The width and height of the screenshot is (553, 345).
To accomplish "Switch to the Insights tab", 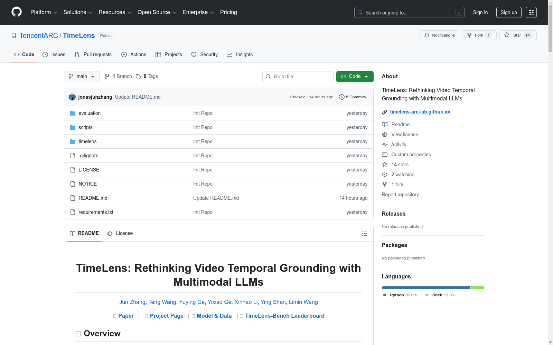I will (x=240, y=55).
